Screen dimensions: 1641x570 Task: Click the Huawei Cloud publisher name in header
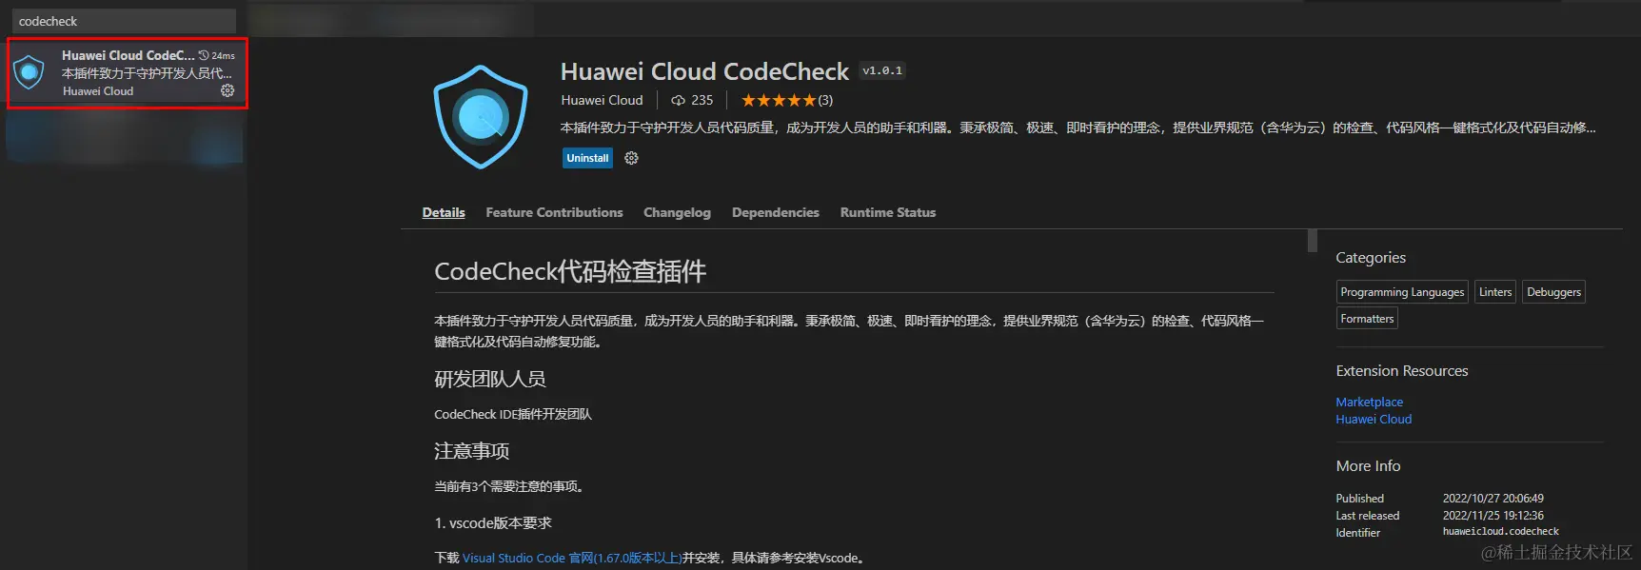(x=602, y=100)
